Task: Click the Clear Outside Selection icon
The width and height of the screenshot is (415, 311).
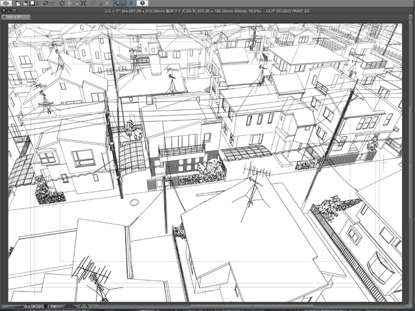Action: click(69, 3)
